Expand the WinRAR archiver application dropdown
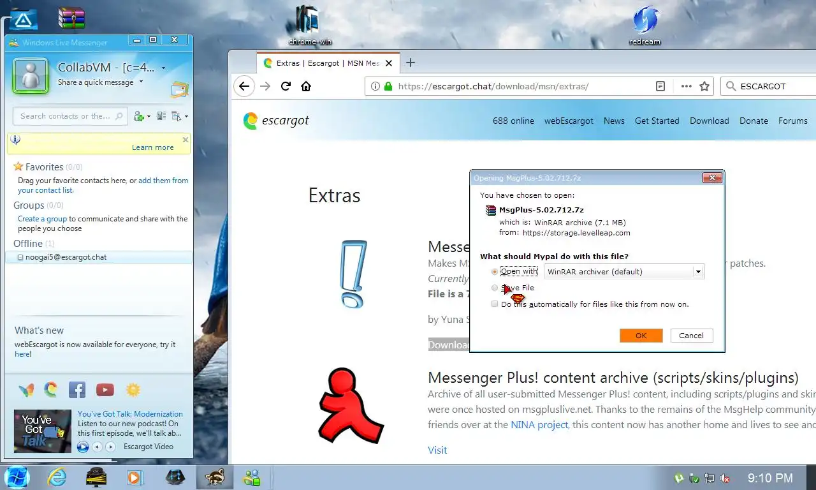Viewport: 816px width, 490px height. (698, 272)
